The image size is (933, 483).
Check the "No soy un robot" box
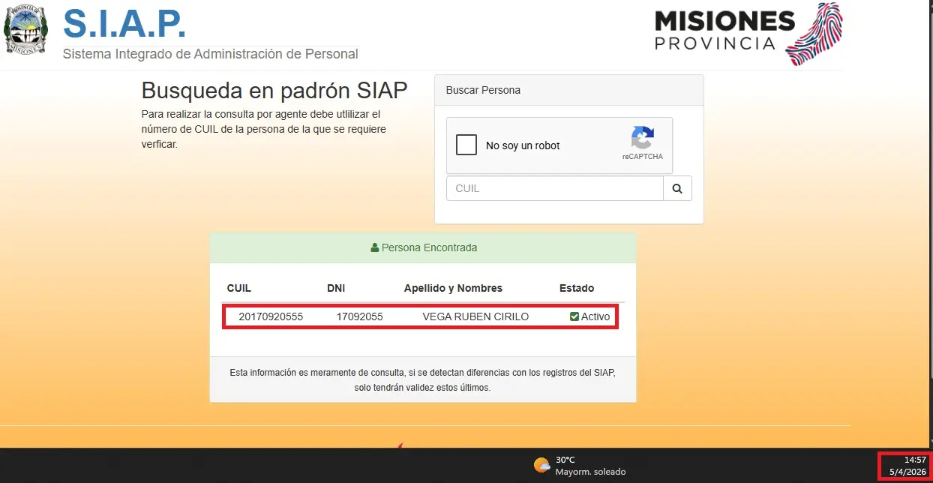pos(466,145)
